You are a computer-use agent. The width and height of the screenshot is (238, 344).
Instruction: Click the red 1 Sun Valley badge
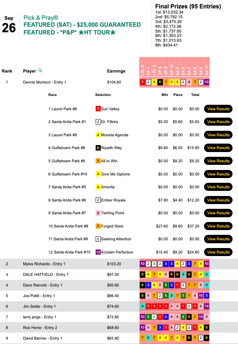[98, 109]
